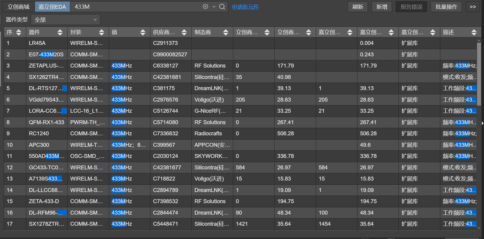Sort by 封装 column arrows
This screenshot has height=239, width=484.
click(102, 32)
